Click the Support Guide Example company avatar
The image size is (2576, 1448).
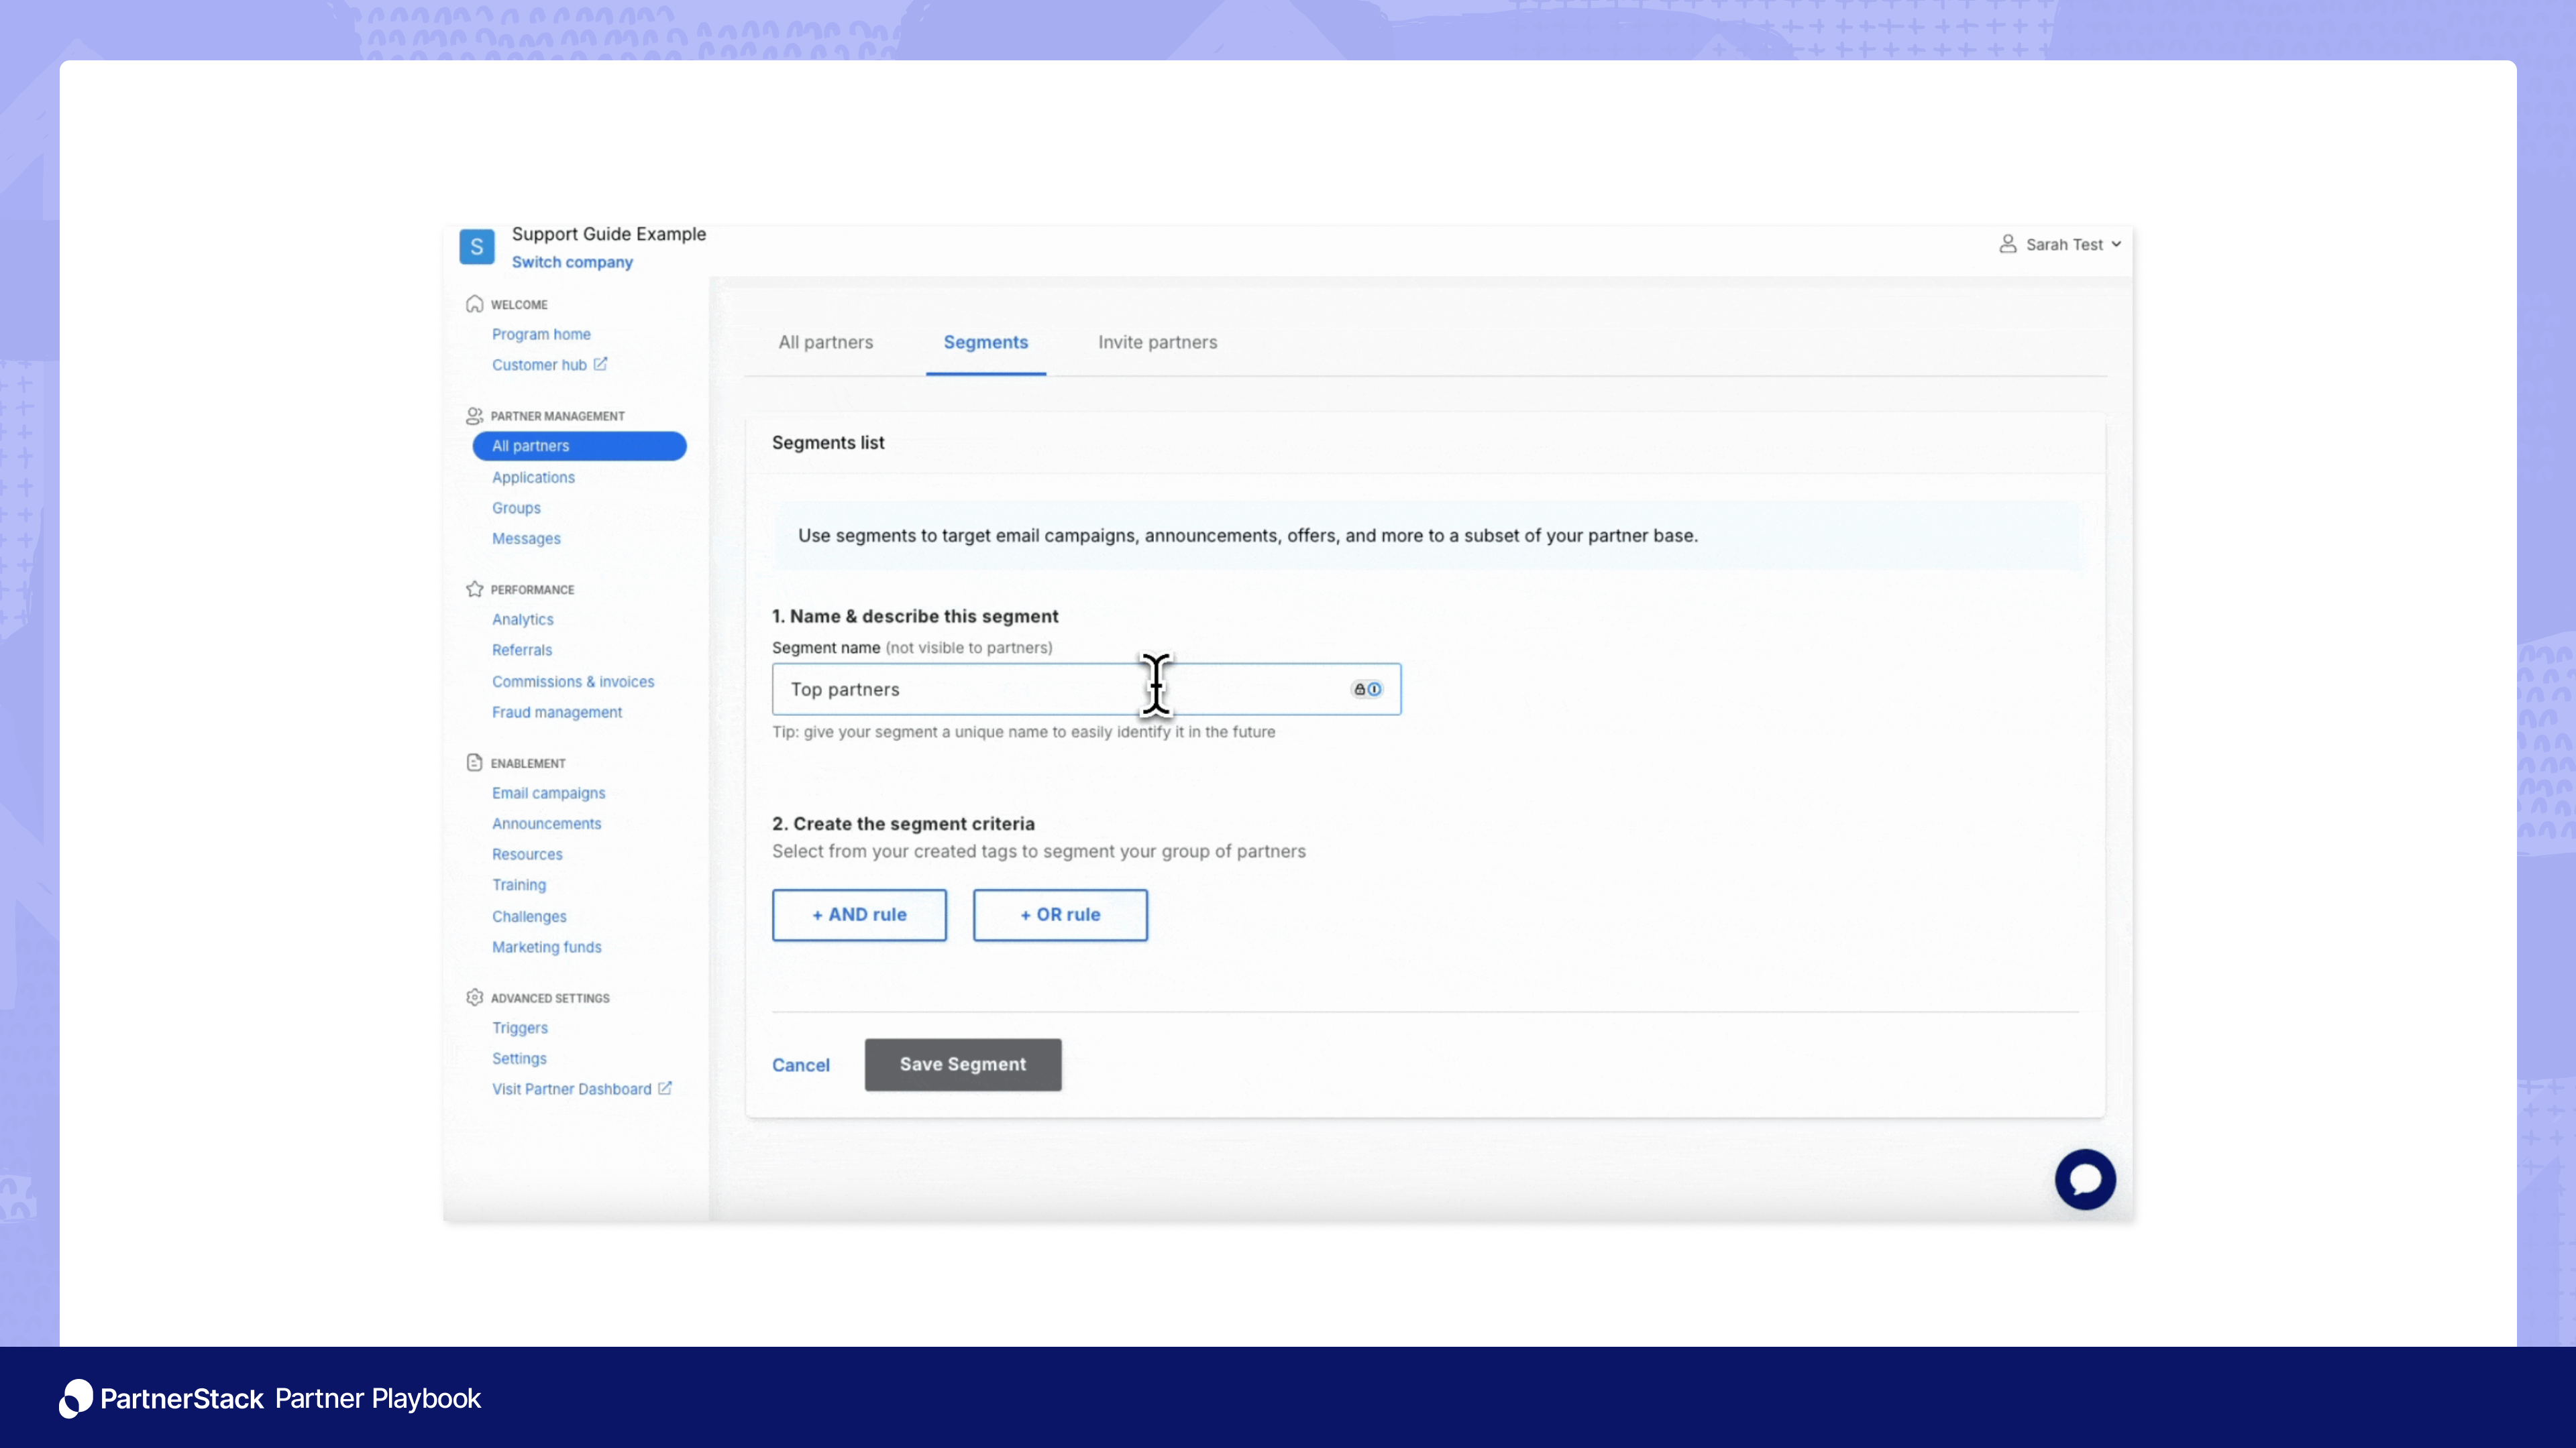coord(477,246)
